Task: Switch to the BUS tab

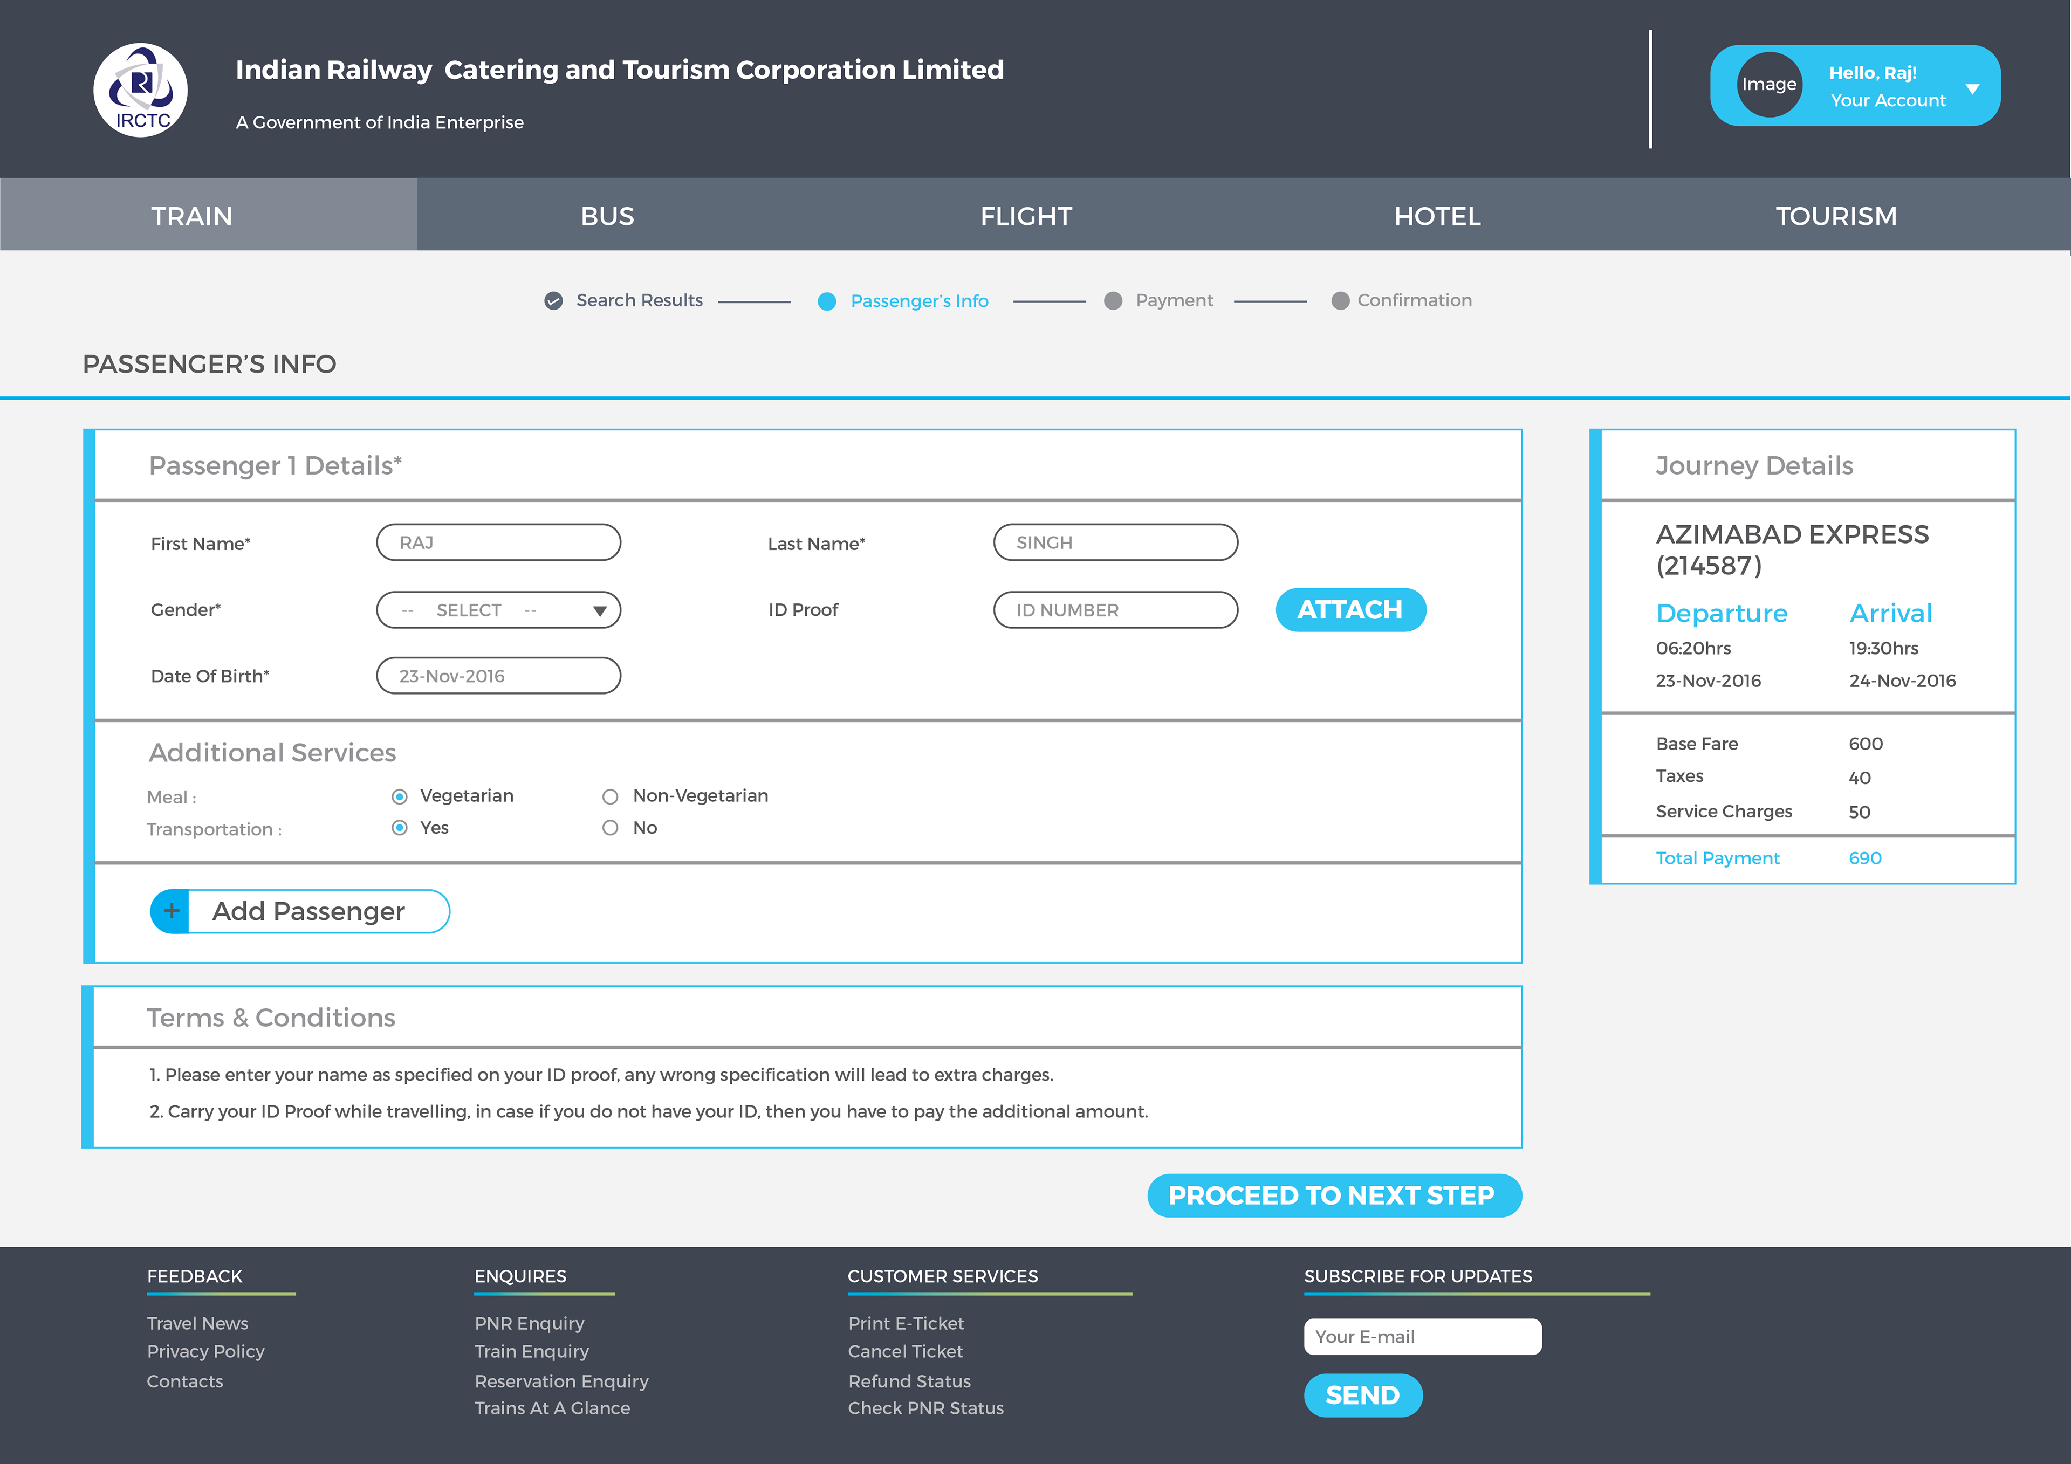Action: pos(607,216)
